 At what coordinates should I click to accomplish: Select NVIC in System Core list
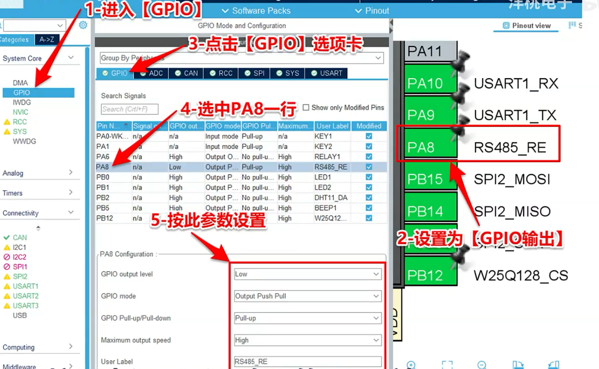(21, 112)
